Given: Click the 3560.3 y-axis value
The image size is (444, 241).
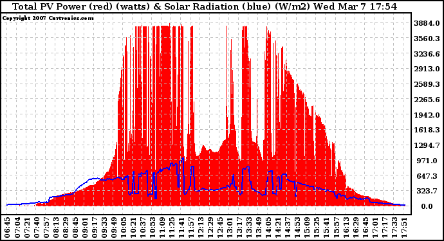Looking at the screenshot, I should pyautogui.click(x=427, y=39).
